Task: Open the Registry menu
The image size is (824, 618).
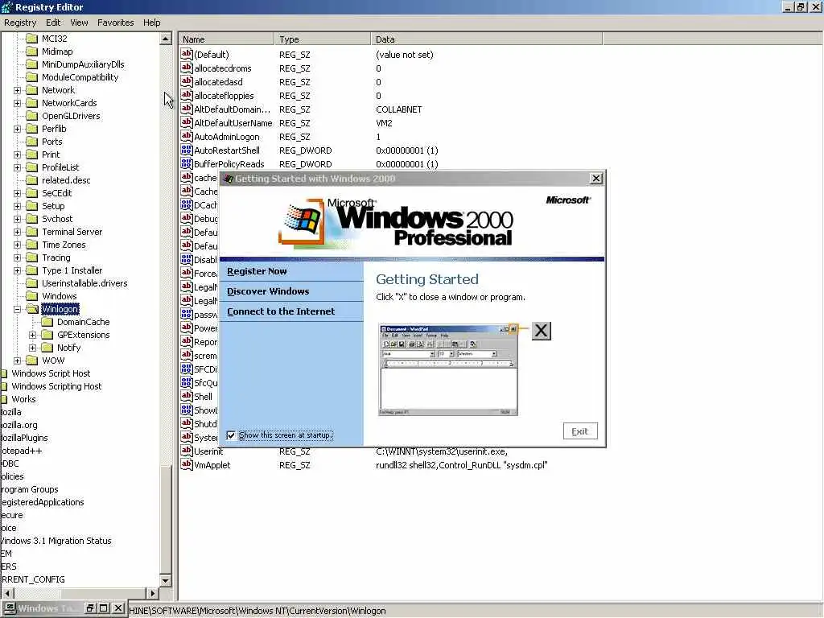Action: pyautogui.click(x=20, y=23)
